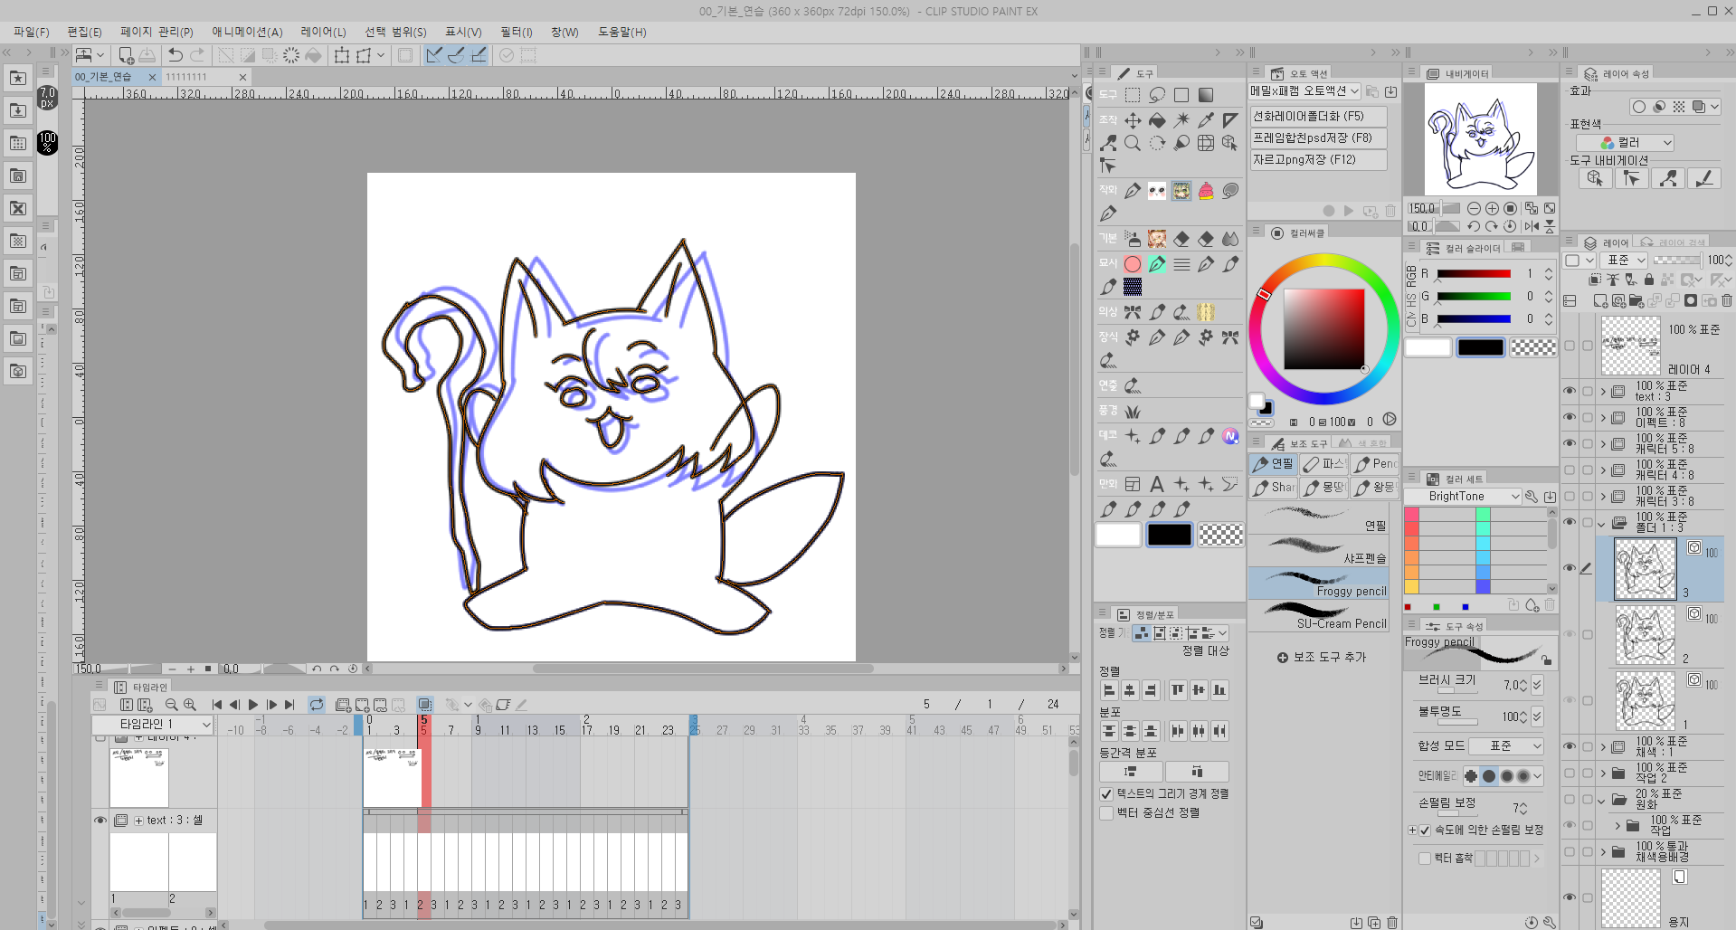Select the grass landscape brush tool

coord(1133,411)
